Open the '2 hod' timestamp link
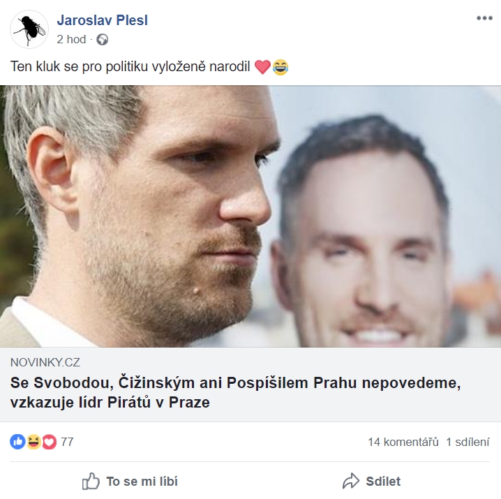The width and height of the screenshot is (501, 499). click(71, 40)
